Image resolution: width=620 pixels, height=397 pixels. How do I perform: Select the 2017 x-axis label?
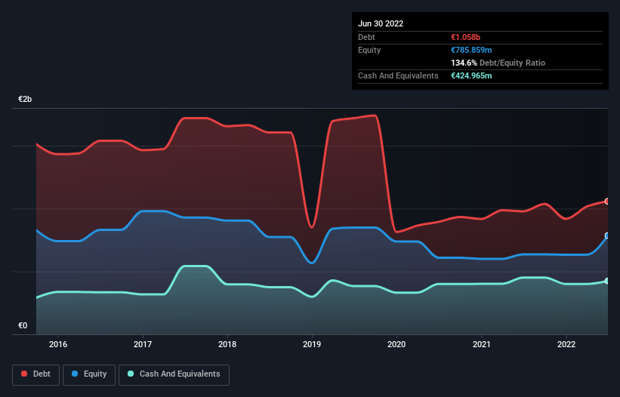[143, 344]
